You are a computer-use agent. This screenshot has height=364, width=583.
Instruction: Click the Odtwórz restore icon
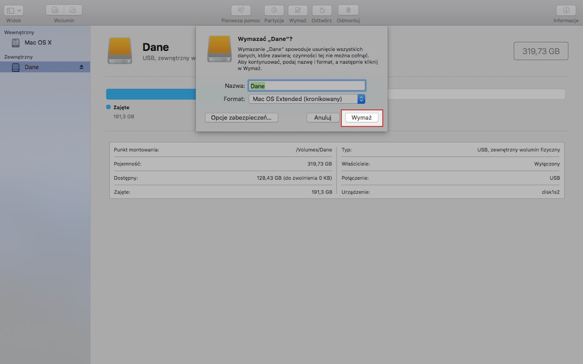[321, 10]
